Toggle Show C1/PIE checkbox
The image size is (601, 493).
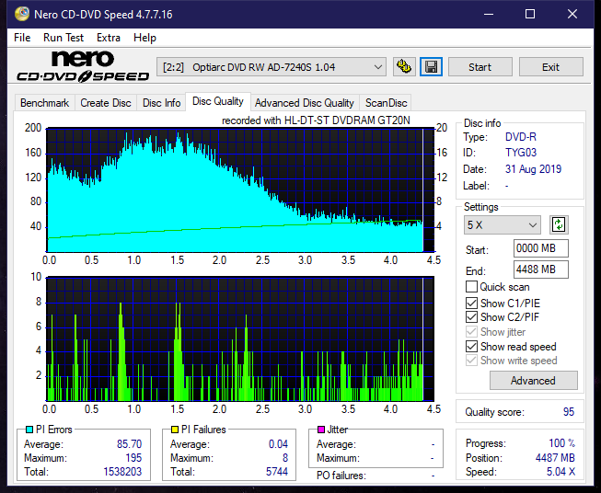coord(471,303)
